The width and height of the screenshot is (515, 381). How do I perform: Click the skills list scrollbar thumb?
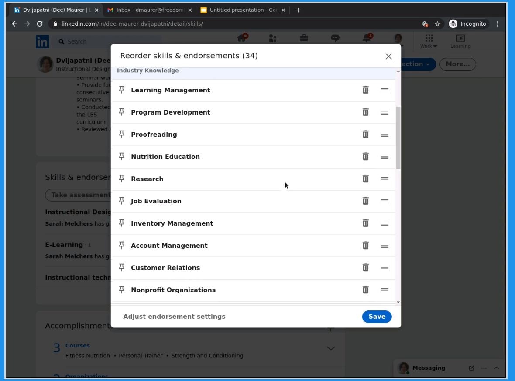coord(398,138)
